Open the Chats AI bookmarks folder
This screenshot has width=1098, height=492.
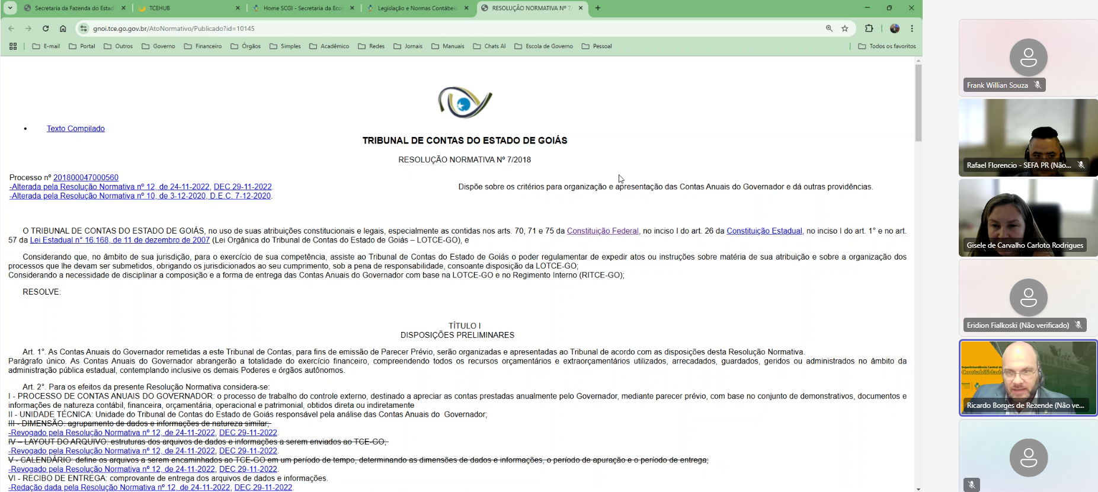[489, 46]
